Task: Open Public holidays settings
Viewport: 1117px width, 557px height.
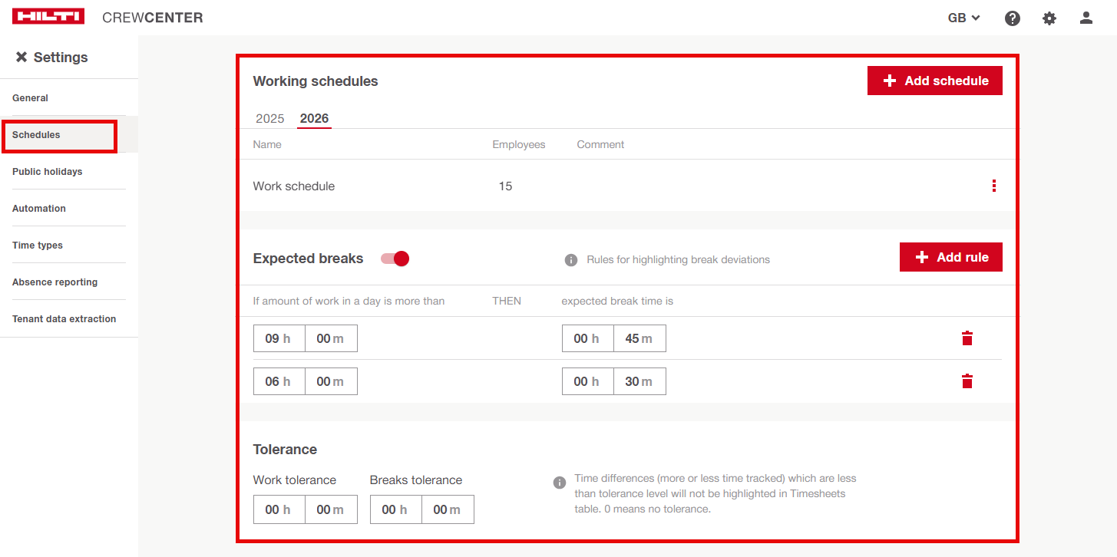Action: tap(48, 171)
